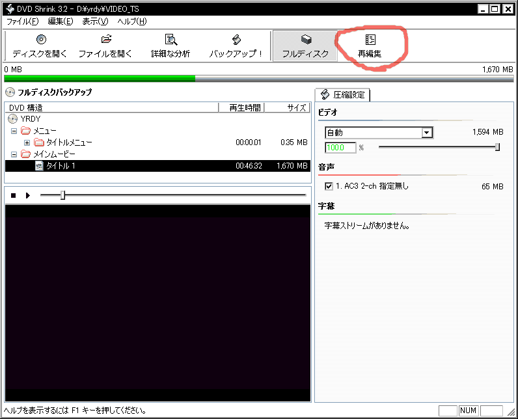This screenshot has height=419, width=518.
Task: Open the 表示(V) menu
Action: 95,21
